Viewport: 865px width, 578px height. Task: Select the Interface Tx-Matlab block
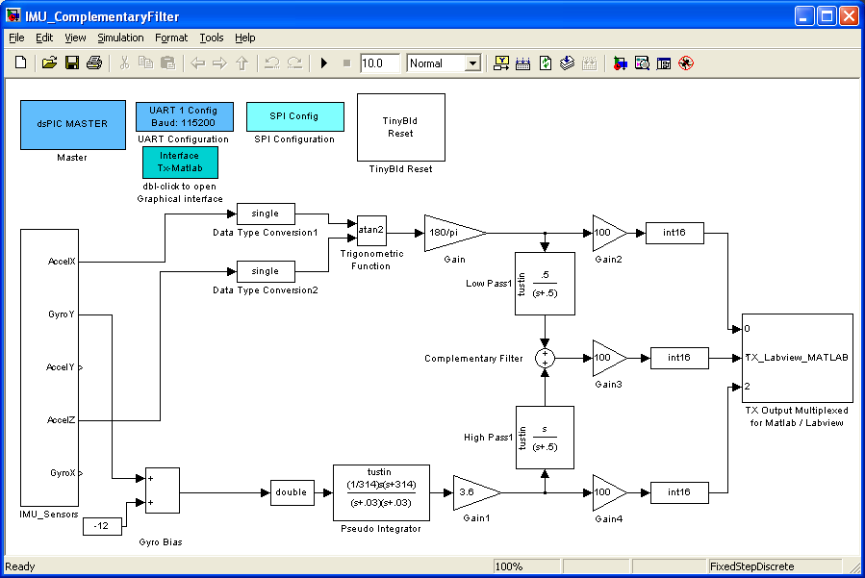coord(180,163)
